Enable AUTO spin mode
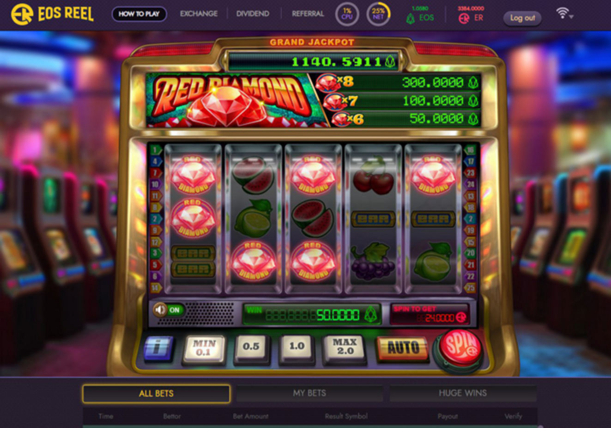Image resolution: width=611 pixels, height=428 pixels. [403, 348]
